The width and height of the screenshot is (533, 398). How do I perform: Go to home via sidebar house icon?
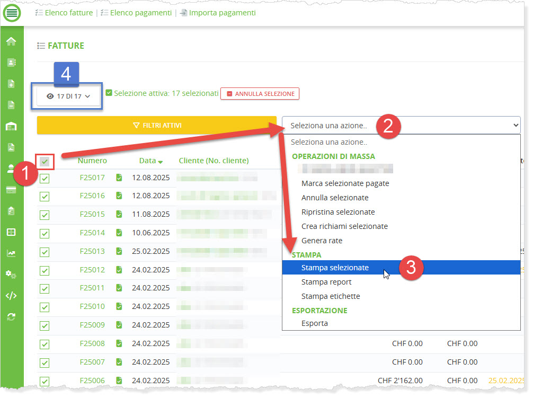[11, 41]
